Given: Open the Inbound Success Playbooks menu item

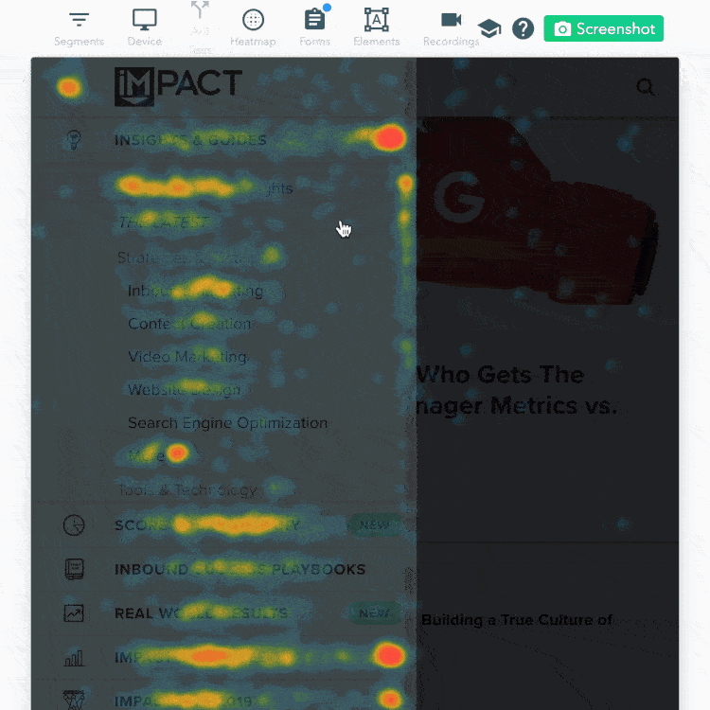Looking at the screenshot, I should 240,569.
